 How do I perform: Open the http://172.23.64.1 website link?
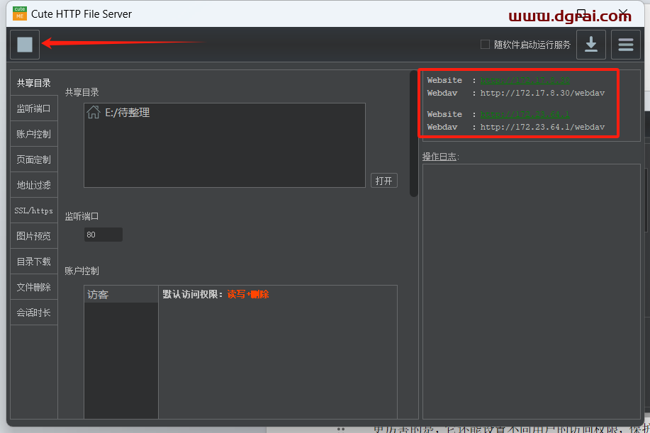(x=525, y=114)
